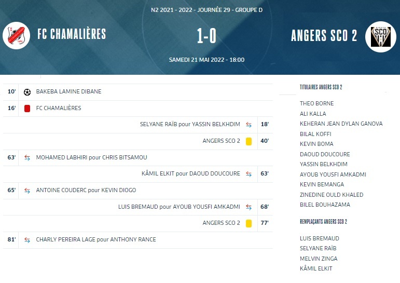Open FC Chamalières team name in header
Screen dimensions: 400x283
72,34
